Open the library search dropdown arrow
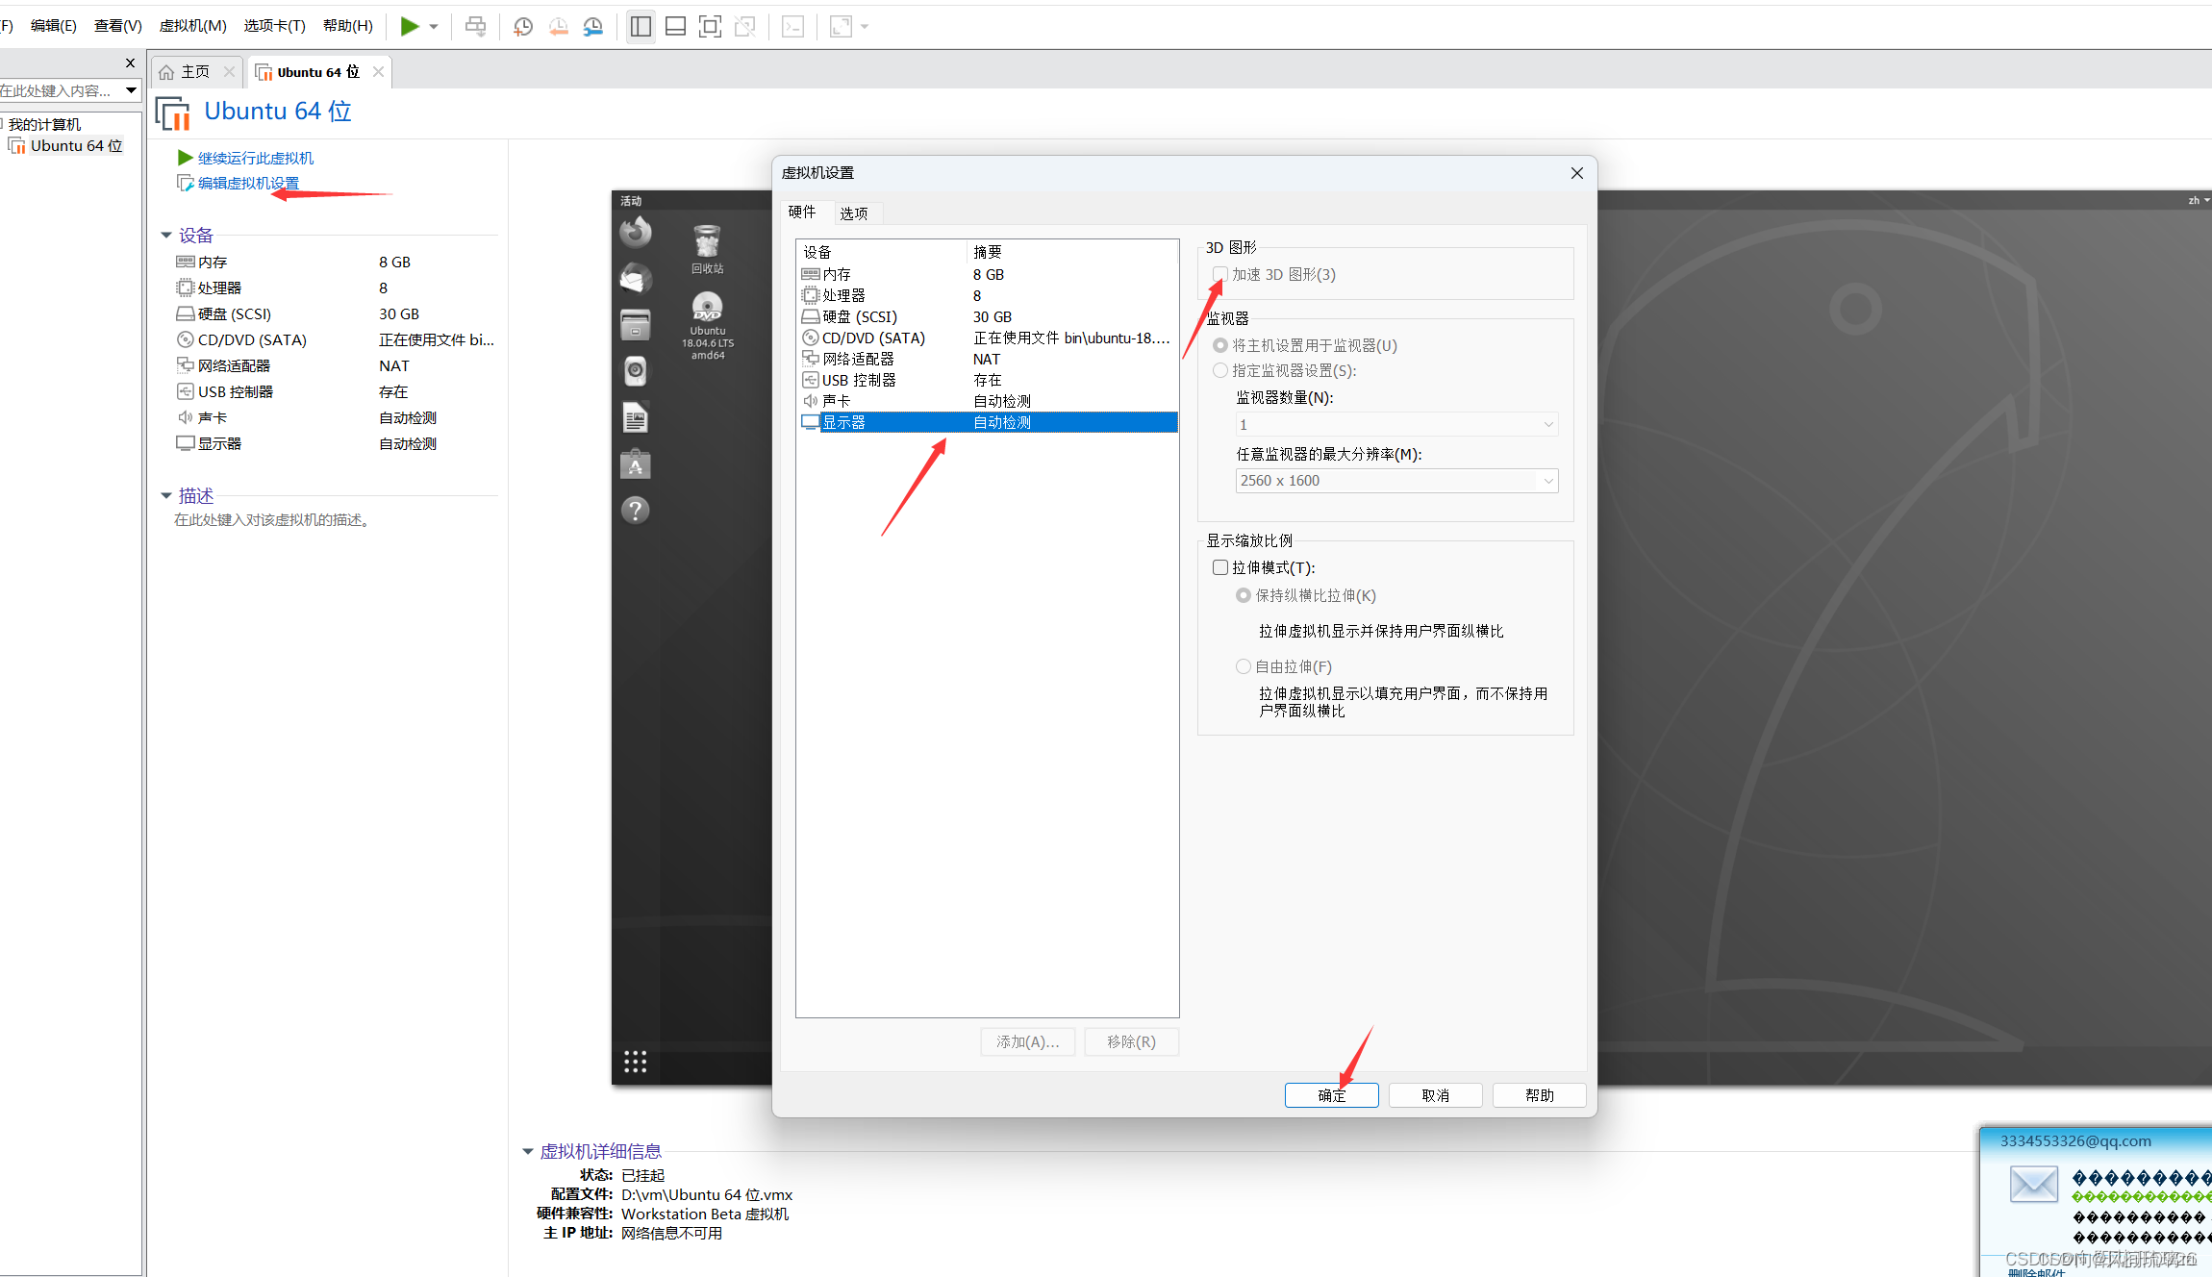 click(x=131, y=90)
